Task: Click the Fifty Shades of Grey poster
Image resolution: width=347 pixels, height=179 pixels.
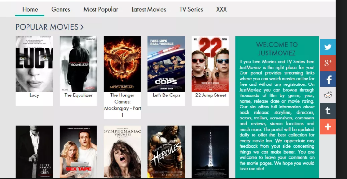Action: tap(34, 152)
